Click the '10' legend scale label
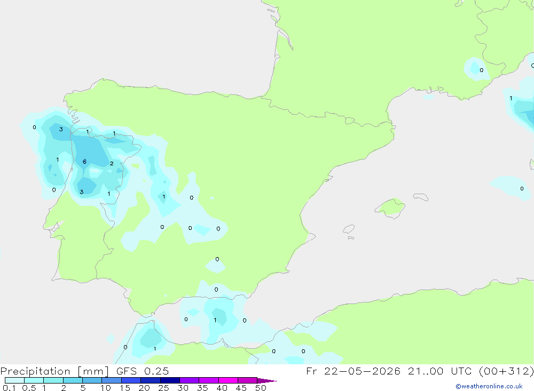Screen dimensions: 534x391 106,388
